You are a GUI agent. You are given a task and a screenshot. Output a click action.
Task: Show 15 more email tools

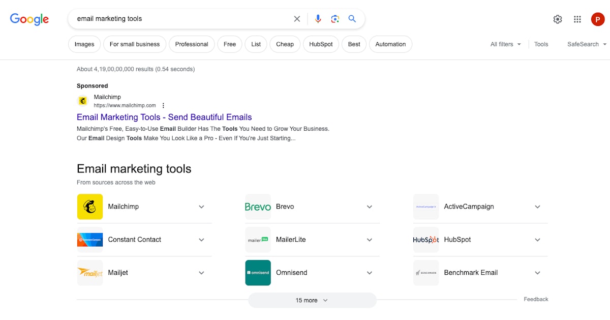(x=312, y=300)
